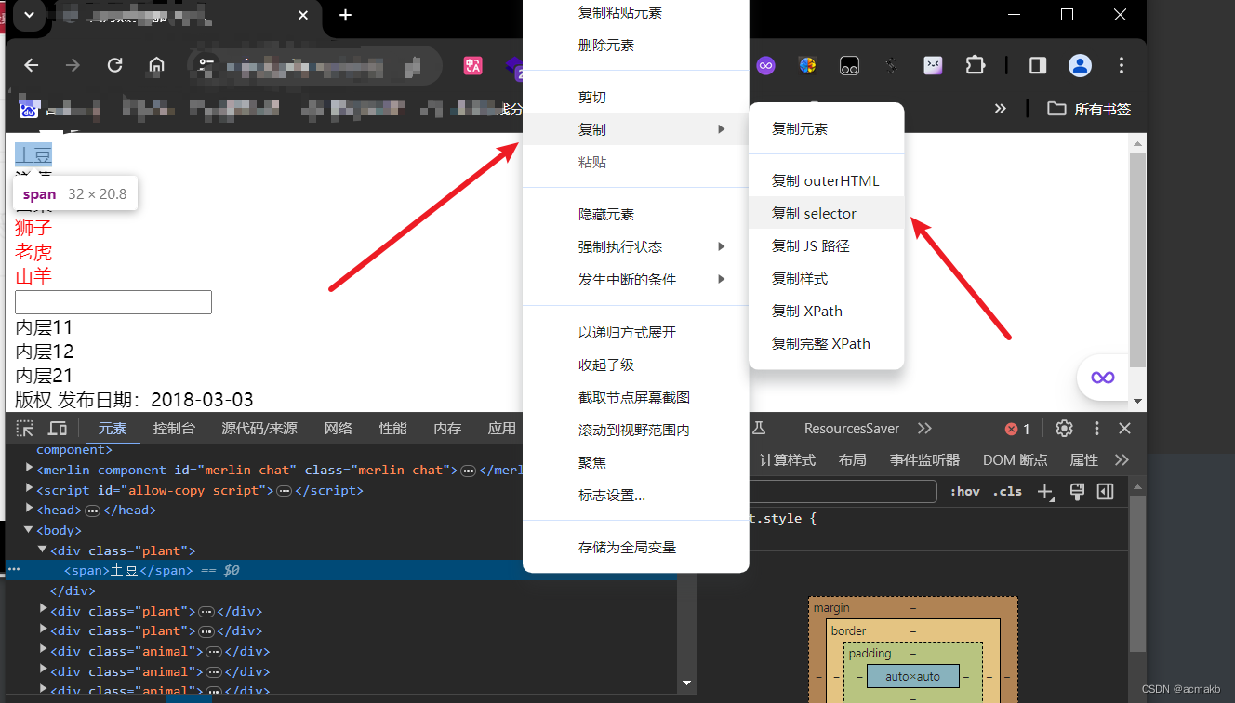This screenshot has width=1235, height=703.
Task: Open a new tab with plus icon
Action: 345,15
